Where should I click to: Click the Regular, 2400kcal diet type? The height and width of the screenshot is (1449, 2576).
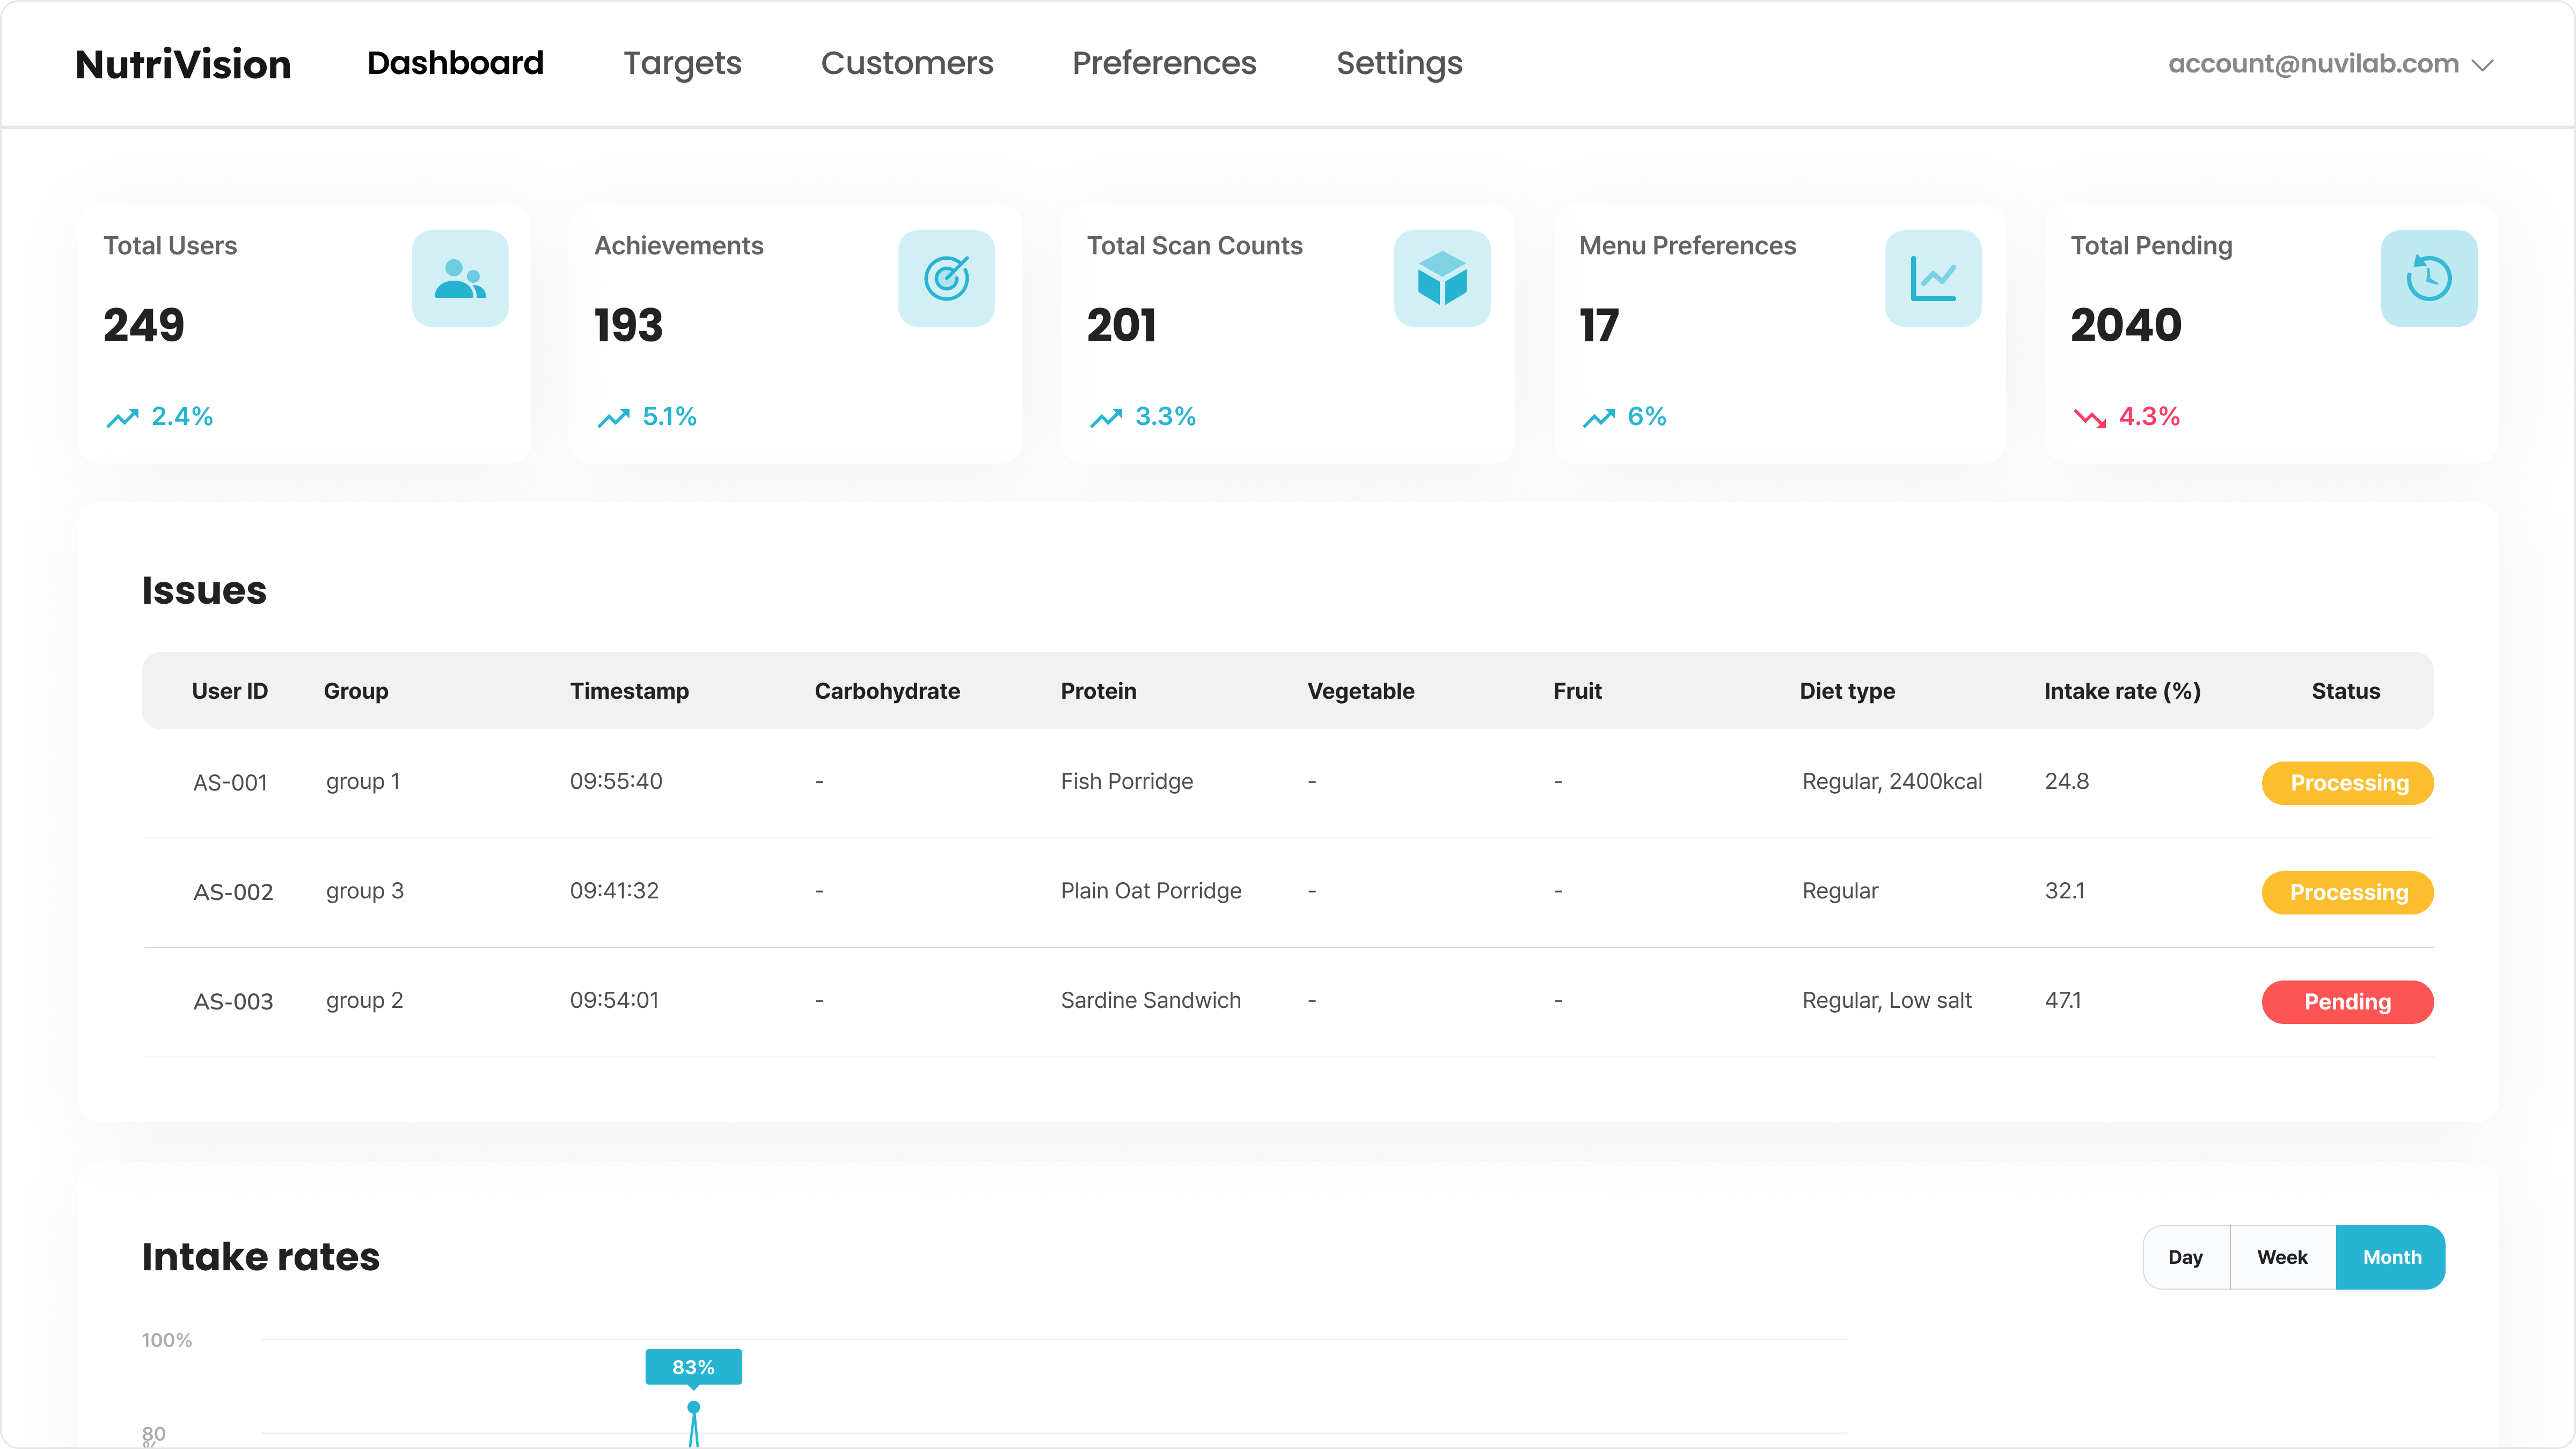(1892, 782)
